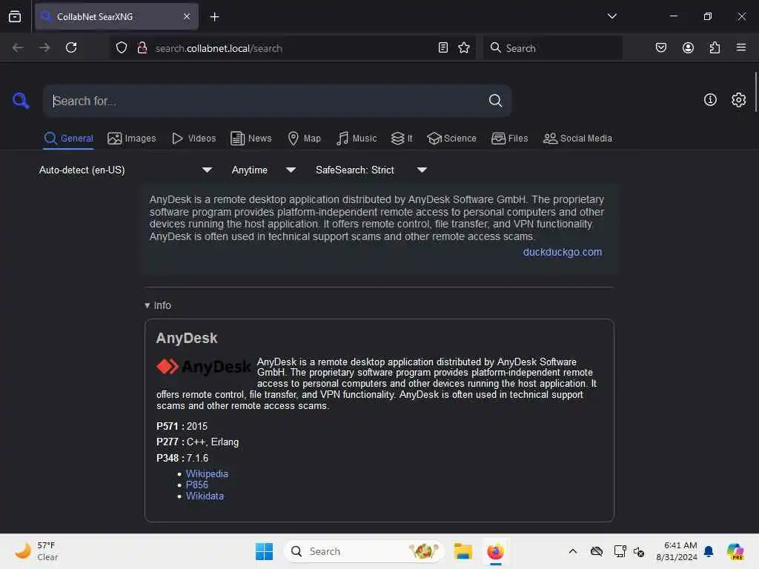Click the OneDrive cloud tray icon
The image size is (759, 569).
(x=597, y=551)
